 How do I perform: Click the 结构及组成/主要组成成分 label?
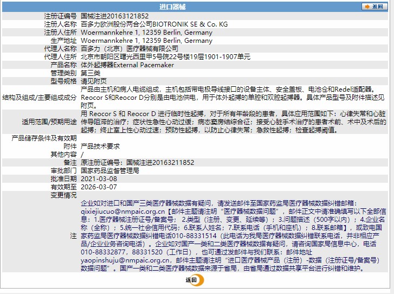[40, 98]
